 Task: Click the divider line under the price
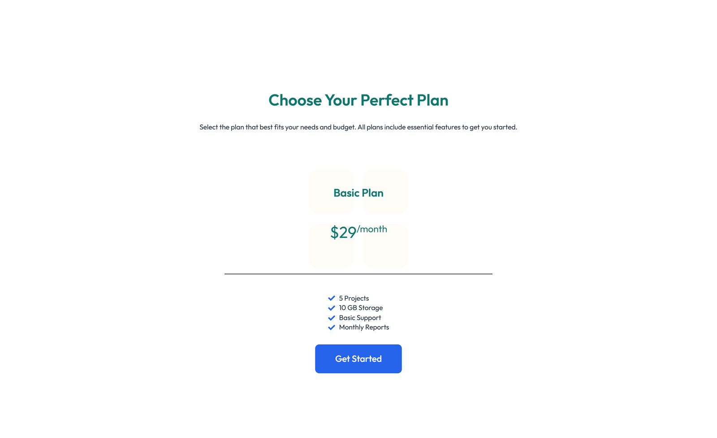pyautogui.click(x=358, y=273)
